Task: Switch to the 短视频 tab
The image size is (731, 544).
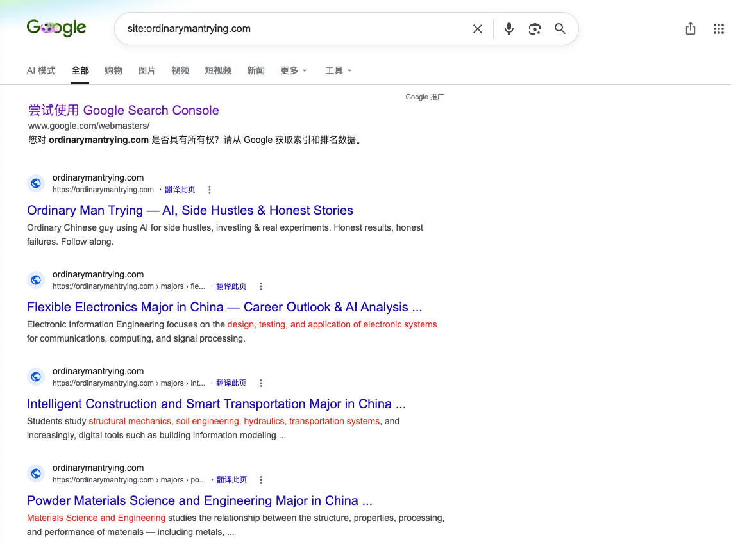Action: (218, 70)
